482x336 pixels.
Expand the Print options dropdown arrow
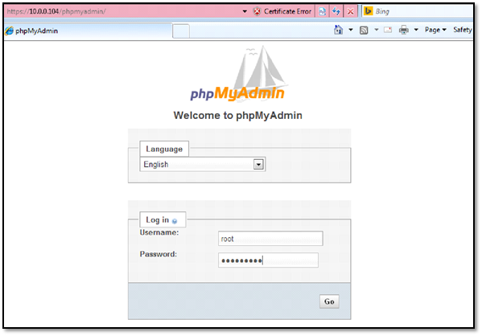pyautogui.click(x=416, y=30)
